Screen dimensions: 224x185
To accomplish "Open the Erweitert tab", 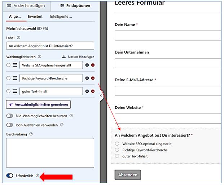I will click(35, 17).
